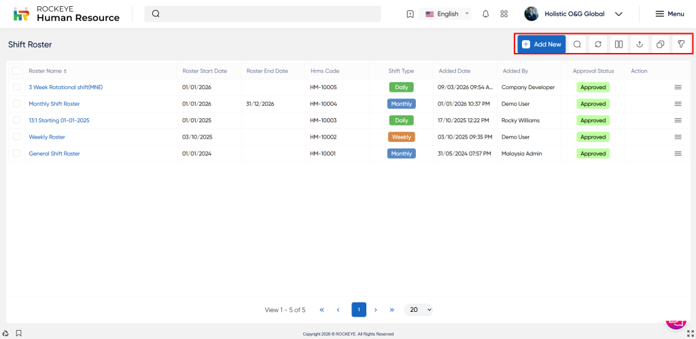The width and height of the screenshot is (696, 339).
Task: Open the column layout icon
Action: pyautogui.click(x=619, y=44)
